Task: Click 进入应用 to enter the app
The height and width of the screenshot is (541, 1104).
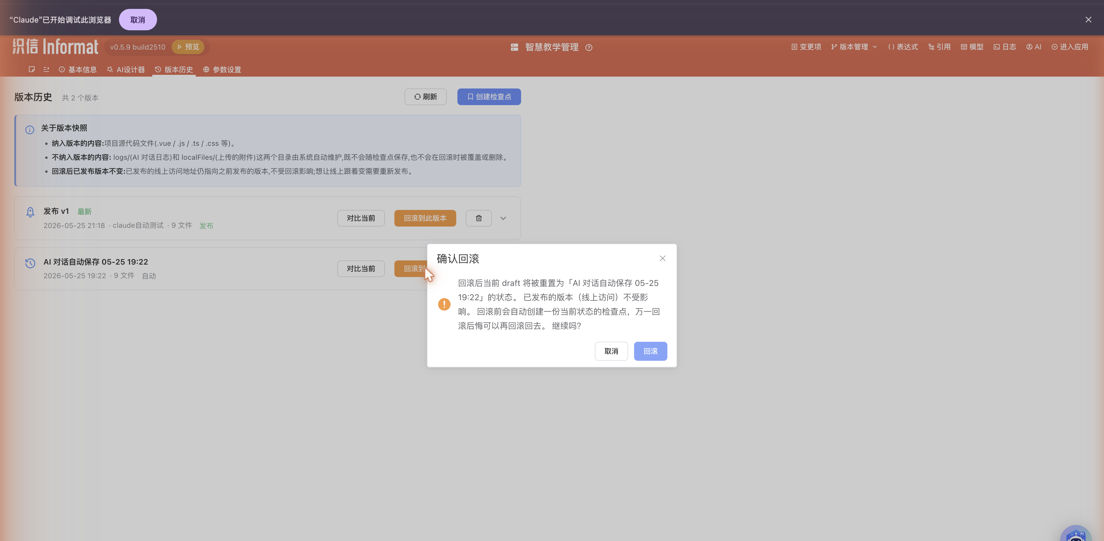Action: (1070, 47)
